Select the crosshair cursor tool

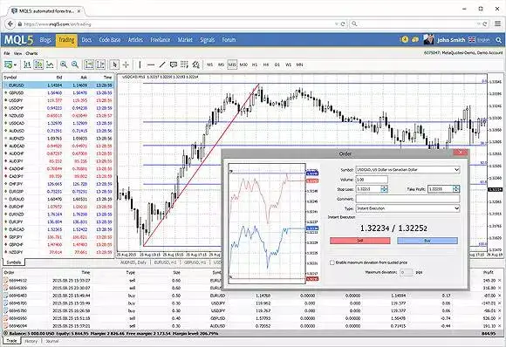click(x=126, y=65)
